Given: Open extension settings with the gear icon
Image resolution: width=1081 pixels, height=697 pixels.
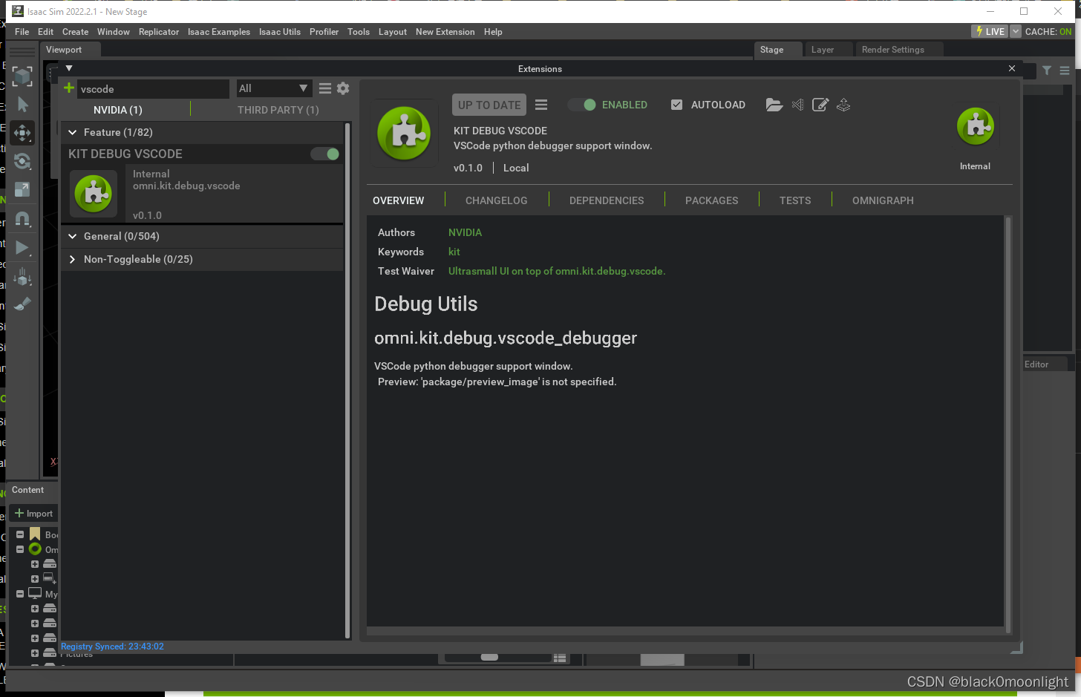Looking at the screenshot, I should (343, 88).
